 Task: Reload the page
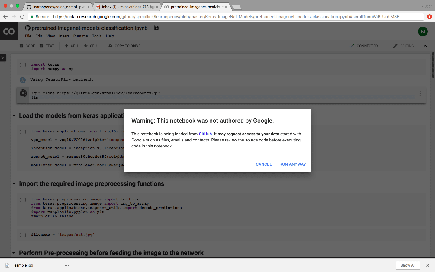pyautogui.click(x=22, y=17)
